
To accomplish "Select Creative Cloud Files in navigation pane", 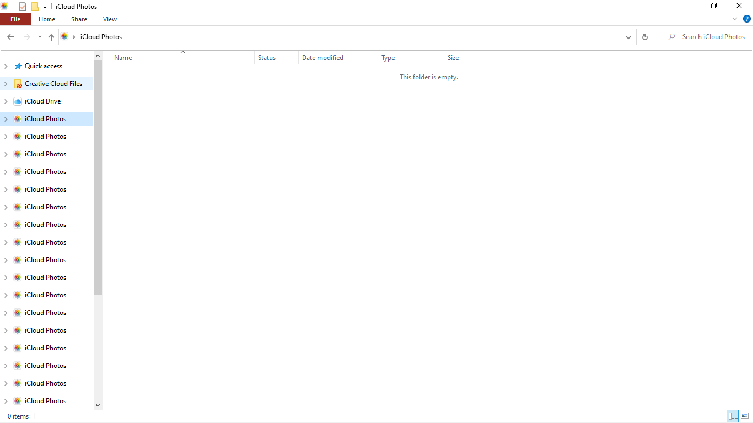I will 53,84.
